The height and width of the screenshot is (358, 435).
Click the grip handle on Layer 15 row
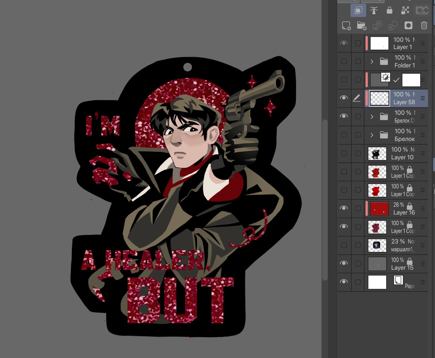click(x=423, y=264)
